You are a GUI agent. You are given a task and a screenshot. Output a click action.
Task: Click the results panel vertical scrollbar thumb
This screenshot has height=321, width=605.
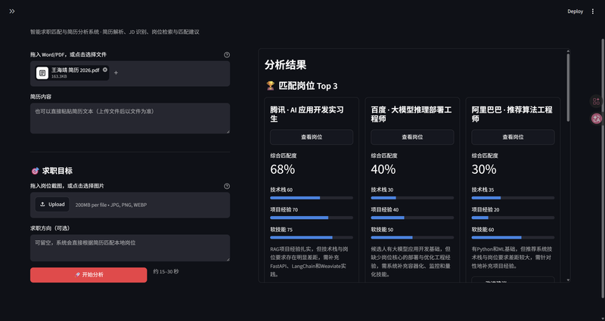568,88
